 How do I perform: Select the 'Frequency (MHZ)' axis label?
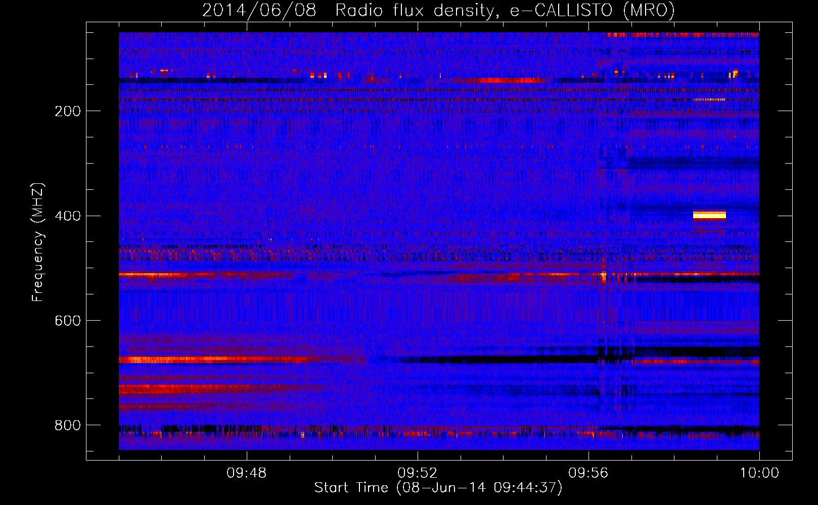coord(38,242)
